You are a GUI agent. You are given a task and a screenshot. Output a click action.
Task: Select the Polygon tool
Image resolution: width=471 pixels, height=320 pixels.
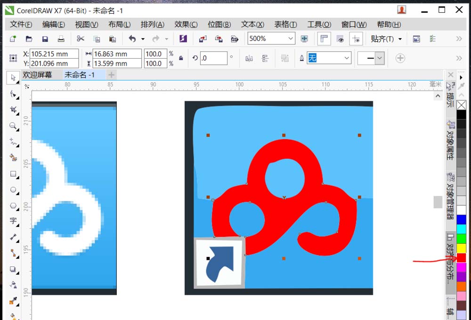(13, 206)
